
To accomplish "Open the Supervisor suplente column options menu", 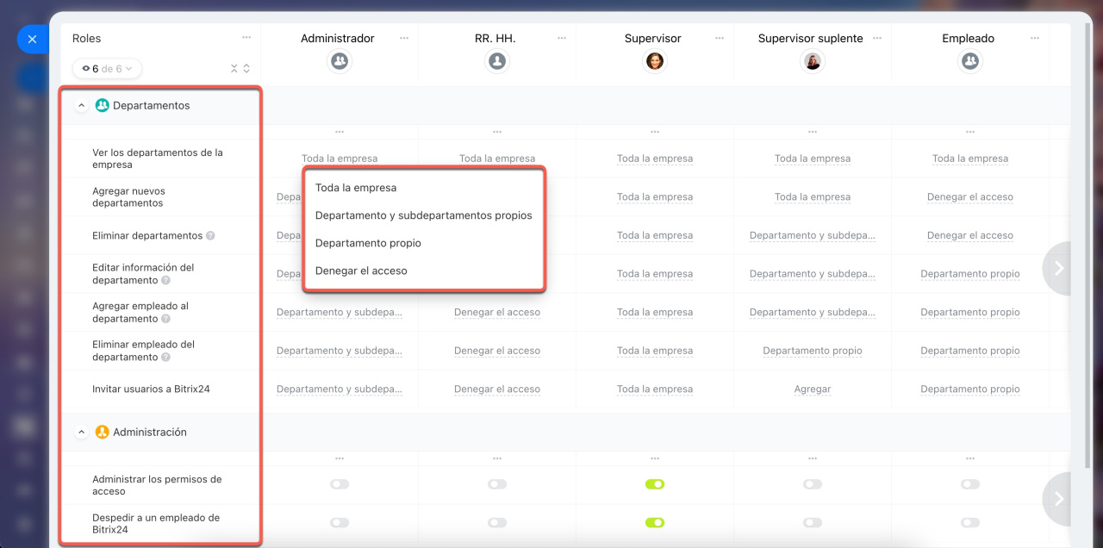I will point(877,39).
